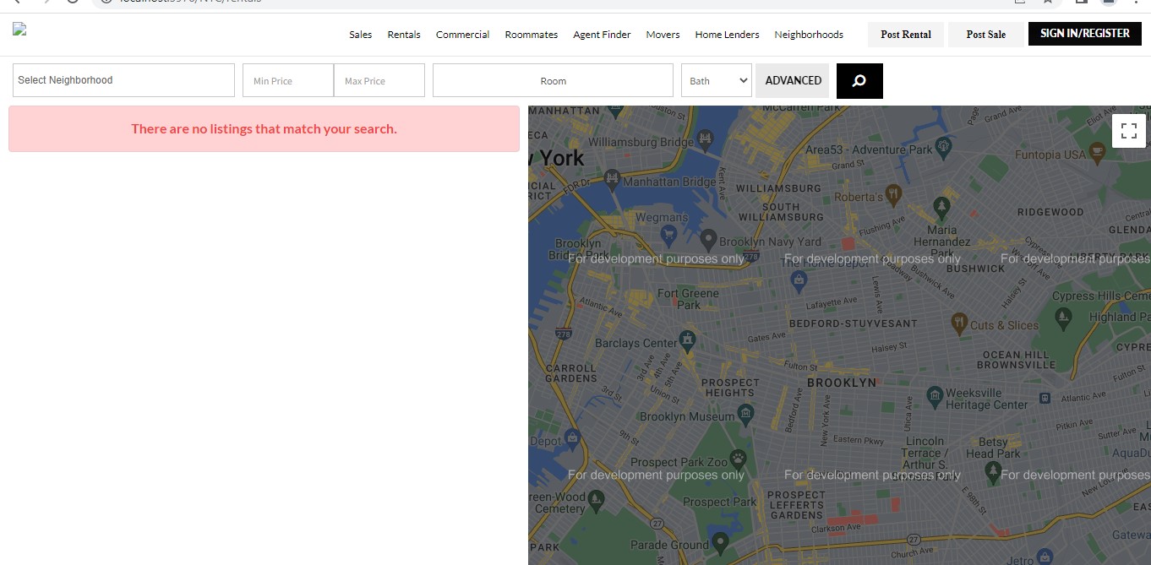Image resolution: width=1151 pixels, height=565 pixels.
Task: Open the Bath dropdown
Action: click(717, 80)
